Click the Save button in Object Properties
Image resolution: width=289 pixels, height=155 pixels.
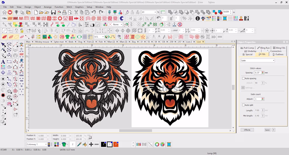pyautogui.click(x=267, y=130)
